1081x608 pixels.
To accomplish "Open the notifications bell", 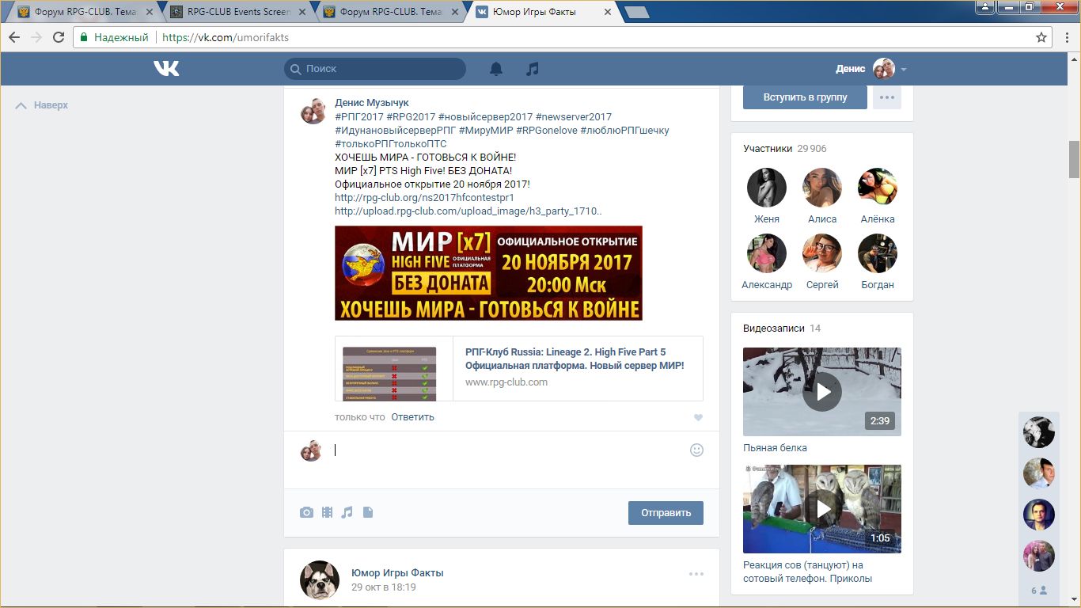I will [x=496, y=69].
